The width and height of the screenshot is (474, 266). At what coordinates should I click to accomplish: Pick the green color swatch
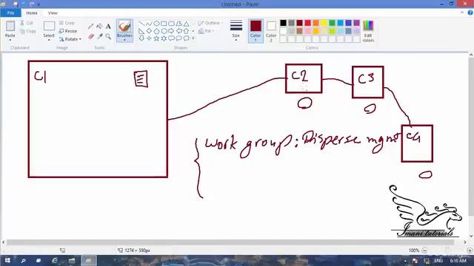point(333,23)
